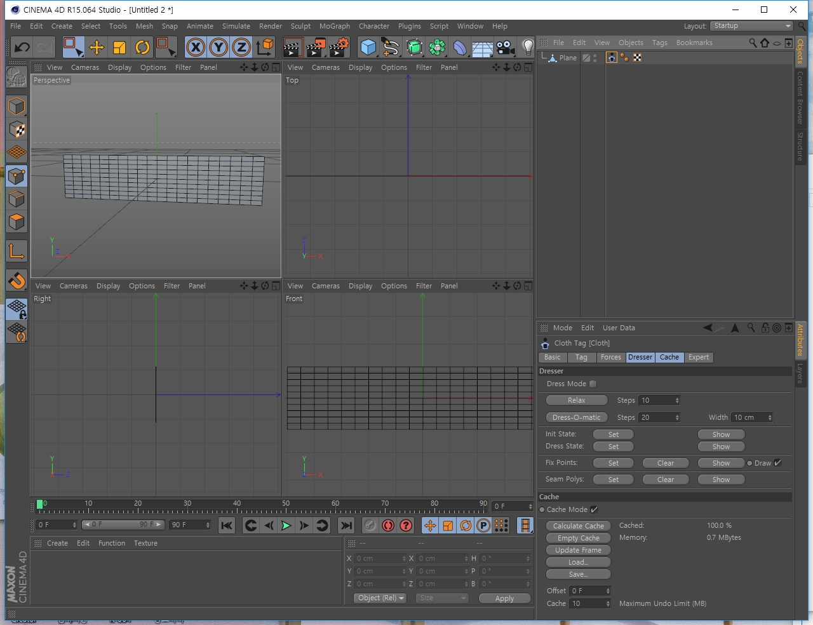
Task: Click the Autokeying red circle icon
Action: (388, 525)
